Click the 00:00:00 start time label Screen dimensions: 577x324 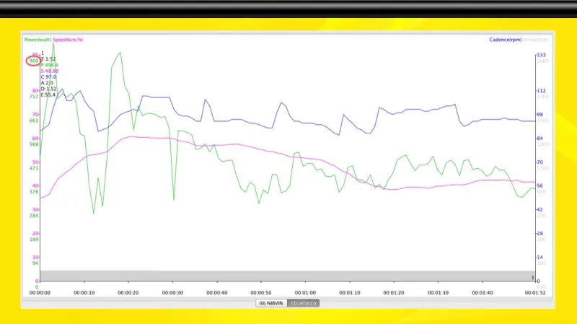click(40, 292)
